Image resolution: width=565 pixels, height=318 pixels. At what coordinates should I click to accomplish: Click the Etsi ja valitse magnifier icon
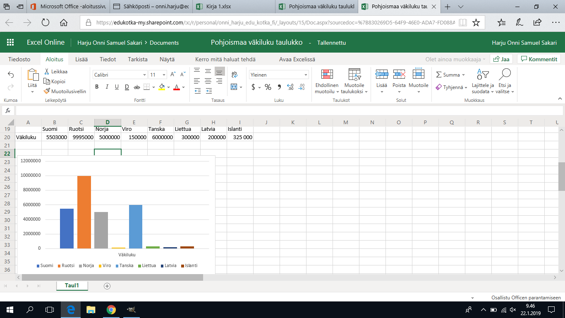505,75
